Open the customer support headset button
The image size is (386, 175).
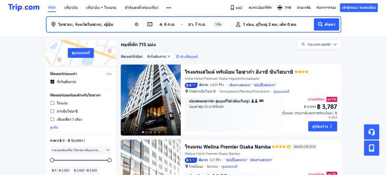pyautogui.click(x=371, y=132)
